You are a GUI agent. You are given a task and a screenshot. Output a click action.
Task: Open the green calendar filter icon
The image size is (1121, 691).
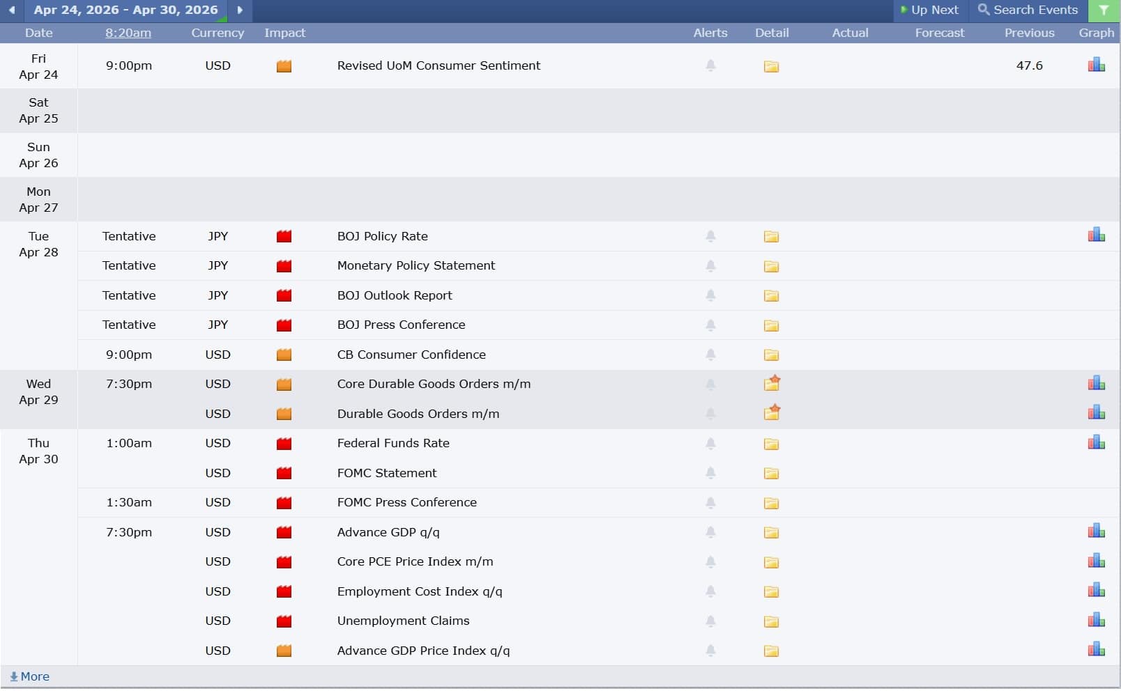coord(1104,10)
